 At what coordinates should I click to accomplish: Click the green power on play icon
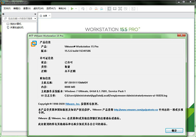tap(72, 8)
